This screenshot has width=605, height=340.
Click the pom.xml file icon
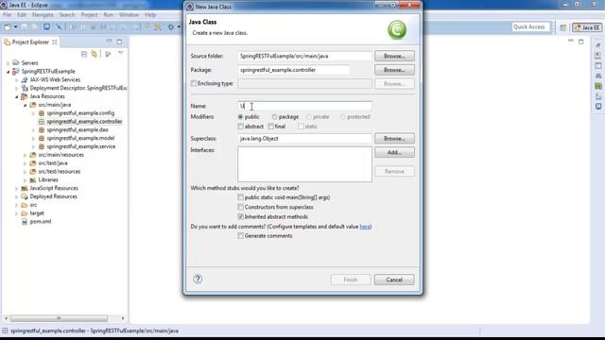(25, 222)
